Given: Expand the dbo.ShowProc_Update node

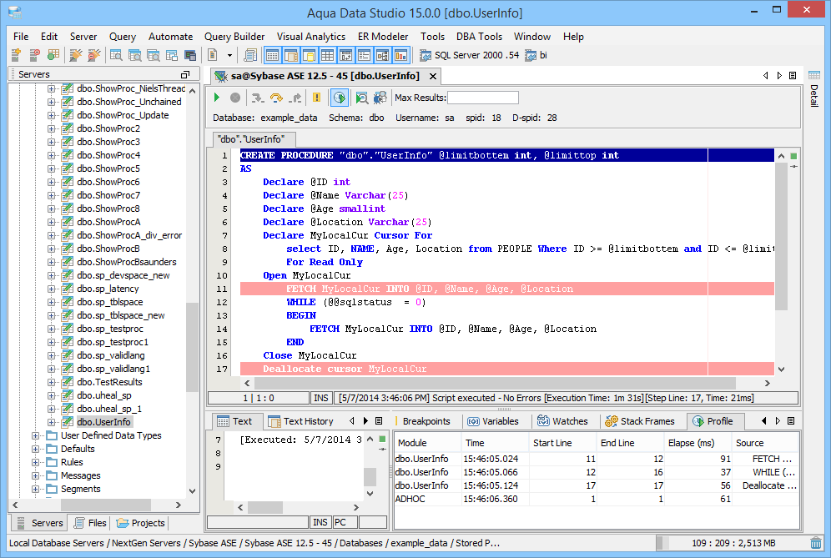Looking at the screenshot, I should coord(52,115).
